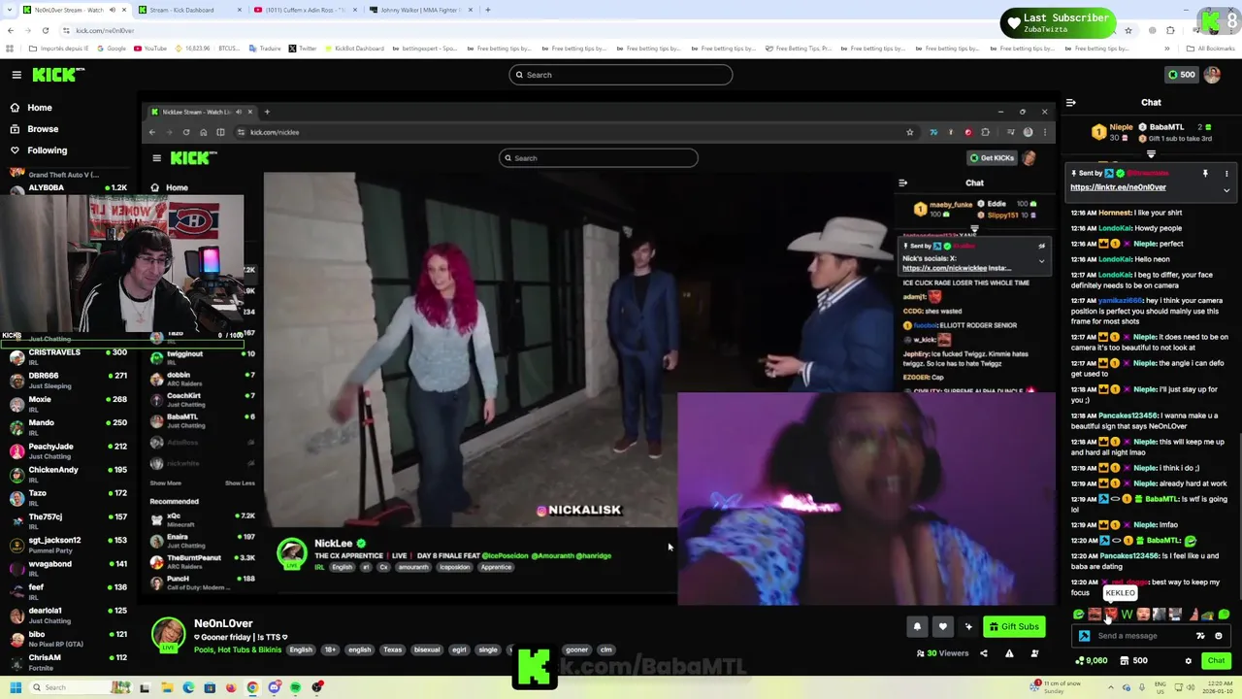Click the green Chat send button
The height and width of the screenshot is (699, 1242).
point(1216,661)
